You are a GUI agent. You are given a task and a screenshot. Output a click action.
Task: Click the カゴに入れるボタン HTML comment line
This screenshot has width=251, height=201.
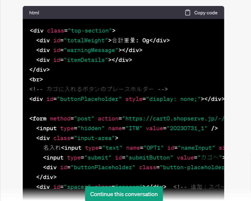(99, 89)
